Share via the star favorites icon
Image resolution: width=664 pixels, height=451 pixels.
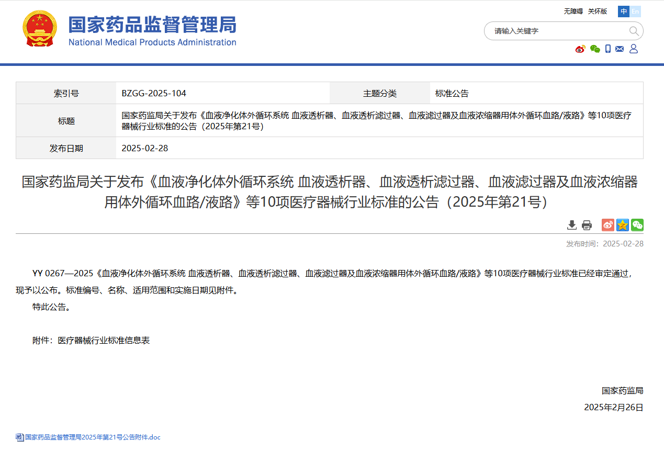[623, 225]
